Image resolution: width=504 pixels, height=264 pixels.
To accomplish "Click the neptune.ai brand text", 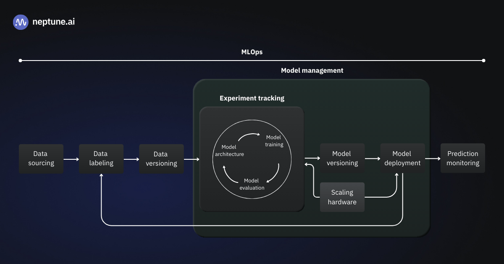I will coord(53,22).
